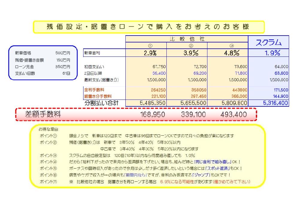
Task: Click the blue 「同じ金利で組み直し」 text
Action: (x=213, y=162)
